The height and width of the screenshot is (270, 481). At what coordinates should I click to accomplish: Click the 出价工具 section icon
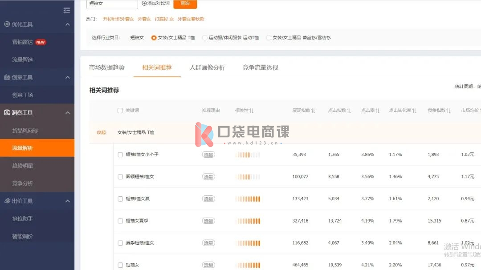click(7, 201)
